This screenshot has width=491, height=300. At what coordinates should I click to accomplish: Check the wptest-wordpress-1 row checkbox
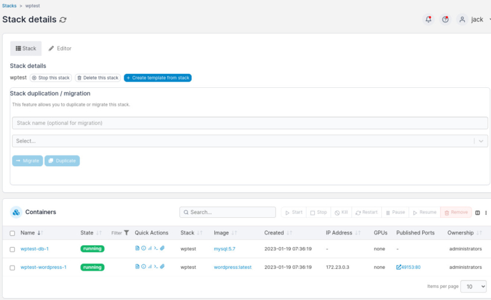(x=12, y=268)
